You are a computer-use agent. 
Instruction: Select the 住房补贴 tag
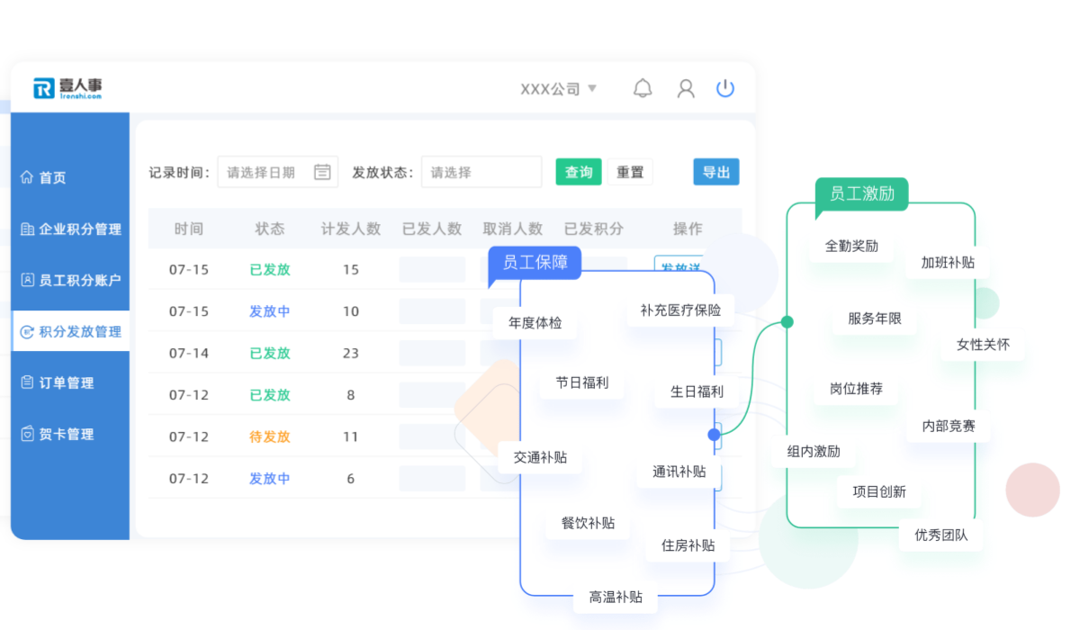click(688, 545)
